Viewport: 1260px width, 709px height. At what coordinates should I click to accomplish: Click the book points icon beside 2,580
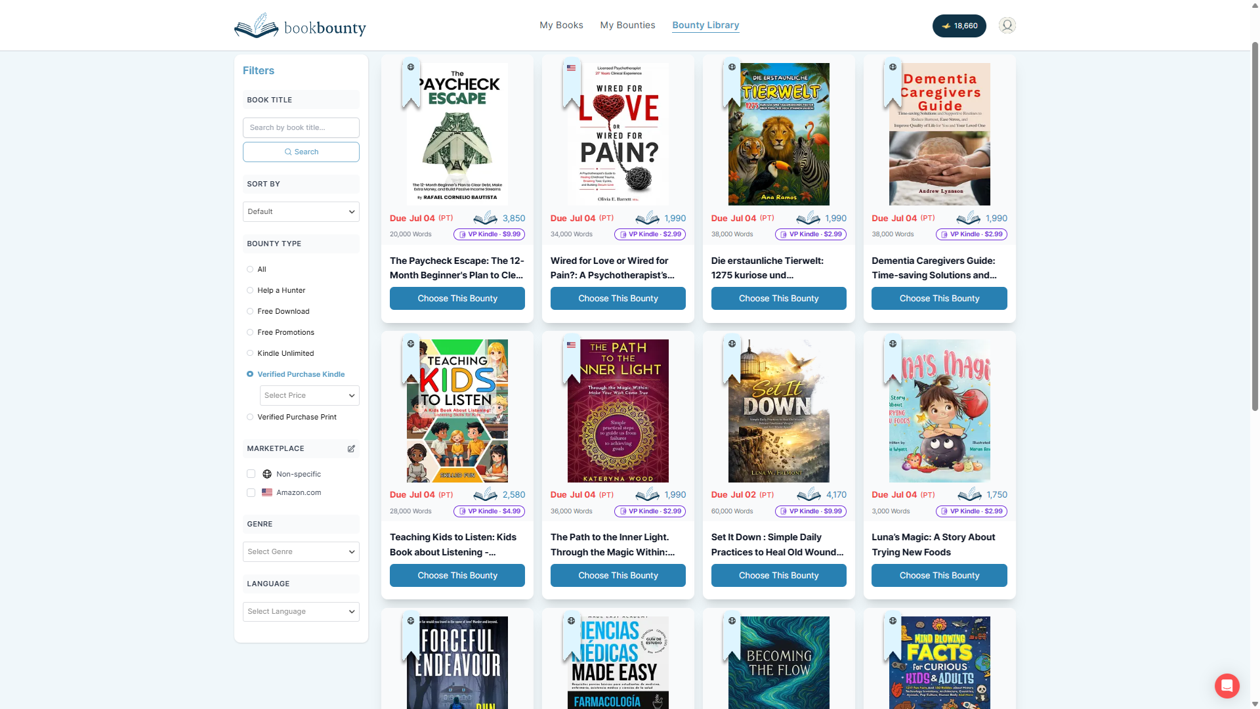point(486,494)
